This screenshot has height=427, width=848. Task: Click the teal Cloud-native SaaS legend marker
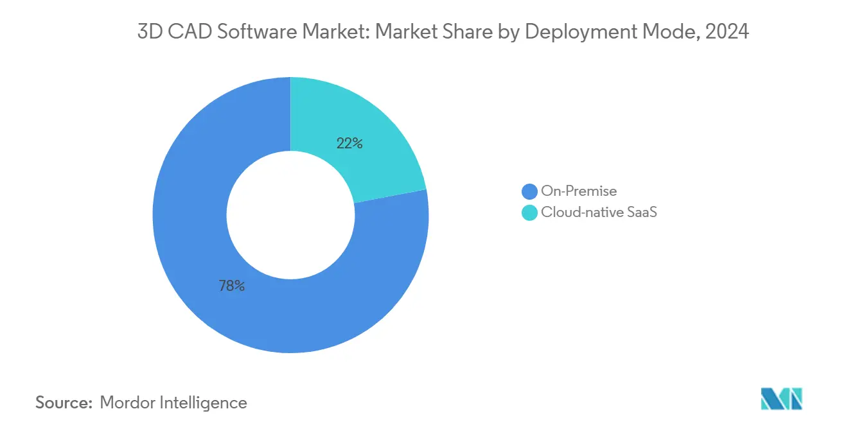[x=528, y=212]
